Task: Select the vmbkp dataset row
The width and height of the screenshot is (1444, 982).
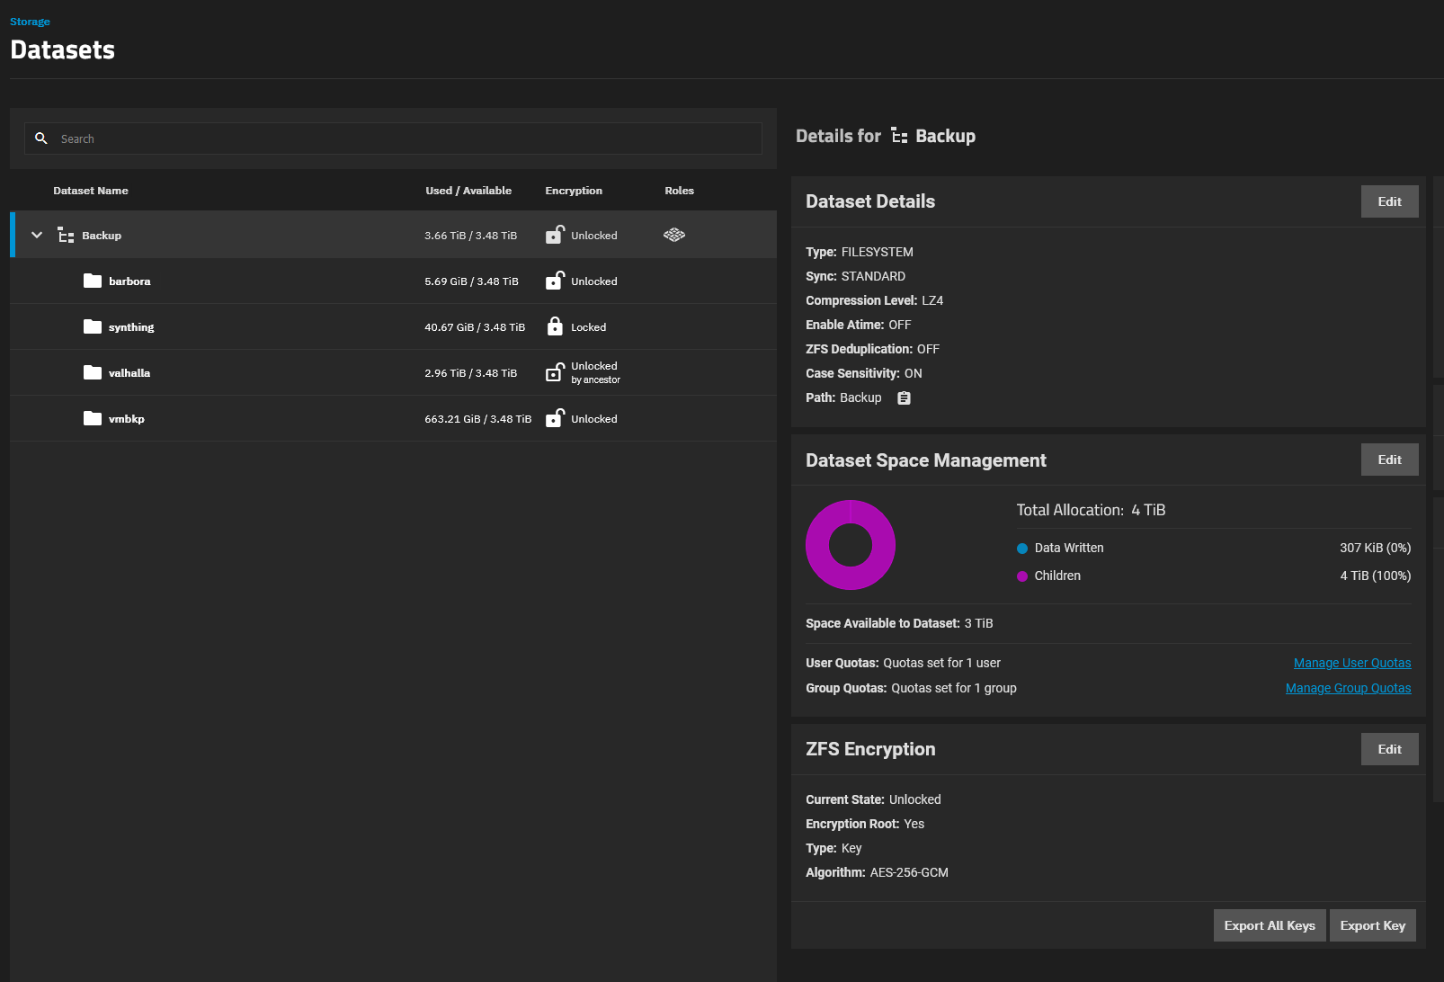Action: pyautogui.click(x=393, y=418)
